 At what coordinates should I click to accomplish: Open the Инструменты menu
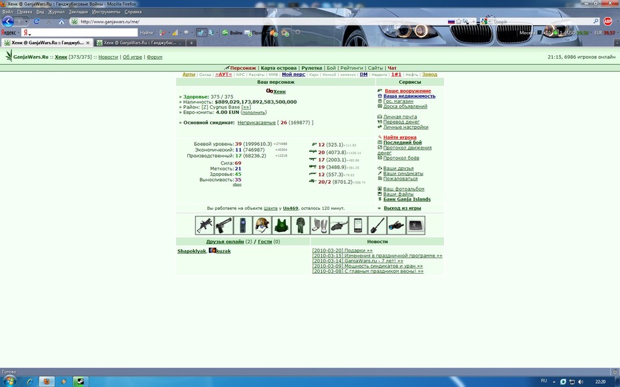point(106,12)
